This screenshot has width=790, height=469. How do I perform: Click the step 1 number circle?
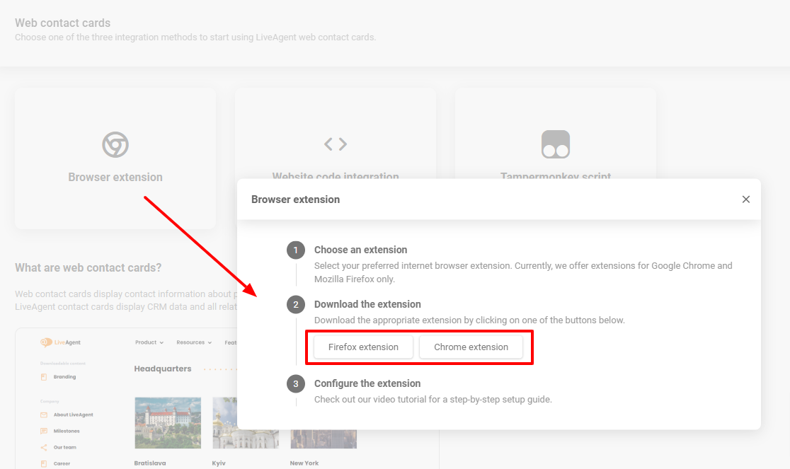point(296,250)
